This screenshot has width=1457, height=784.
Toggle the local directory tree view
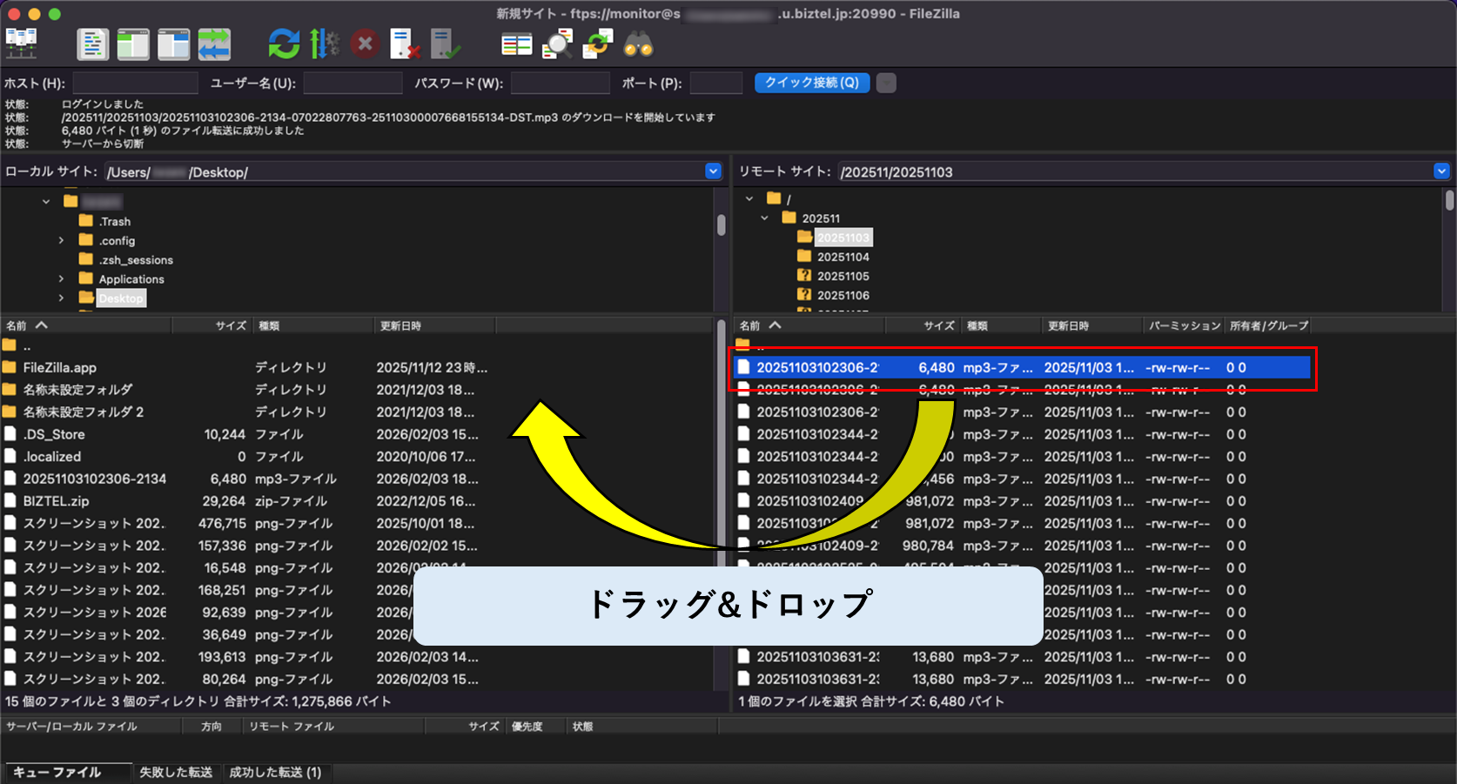(x=133, y=44)
